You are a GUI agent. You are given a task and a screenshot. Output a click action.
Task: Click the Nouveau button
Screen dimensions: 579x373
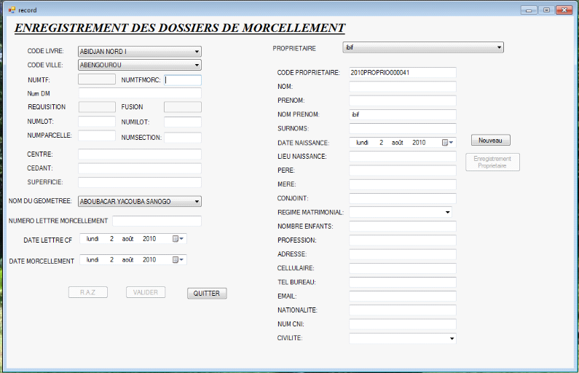point(491,141)
